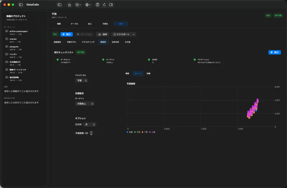The image size is (287, 188).
Task: Toggle the right inspector panel icon
Action: pyautogui.click(x=111, y=5)
